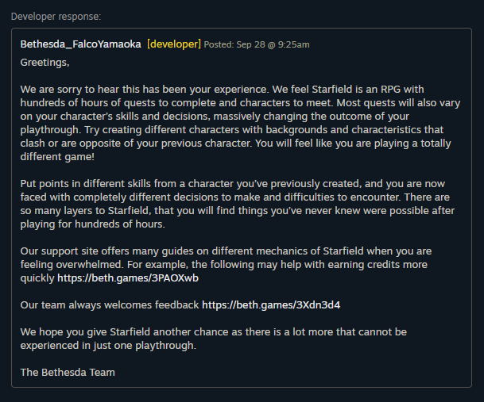484x402 pixels.
Task: Click the yellow [developer] tag
Action: pos(174,44)
